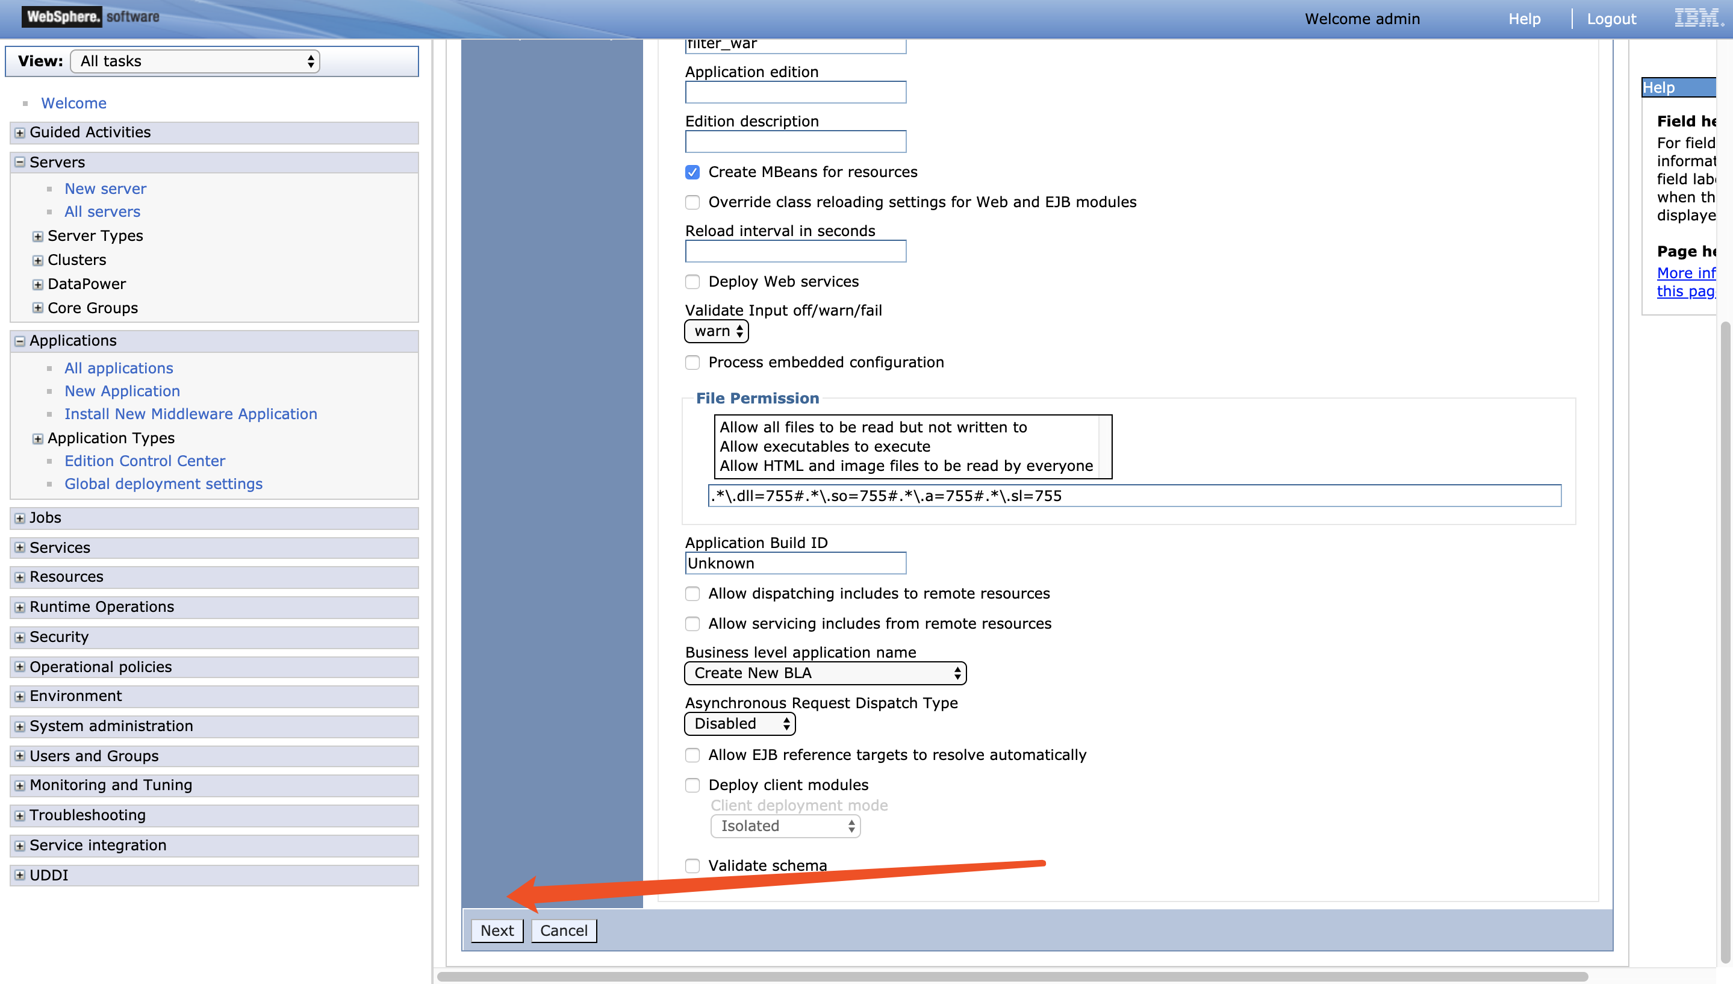
Task: Open Help in top banner
Action: click(x=1524, y=19)
